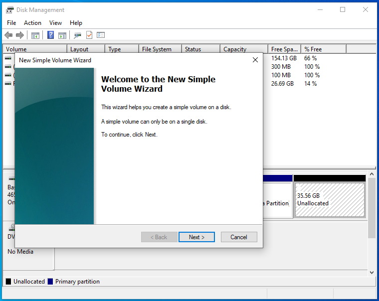
Task: Cancel the New Simple Volume Wizard
Action: 238,237
